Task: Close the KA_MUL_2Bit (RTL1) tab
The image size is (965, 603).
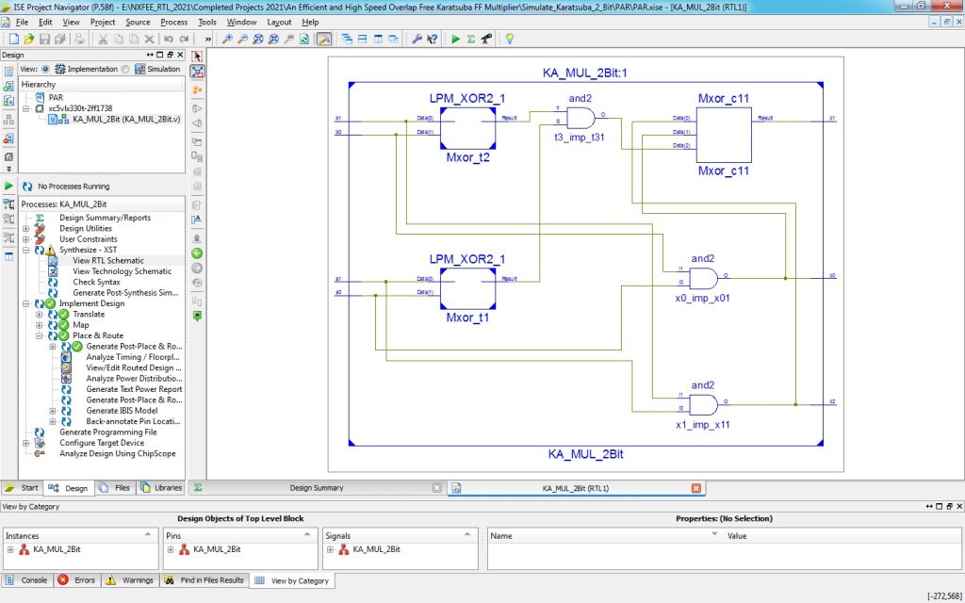Action: 696,488
